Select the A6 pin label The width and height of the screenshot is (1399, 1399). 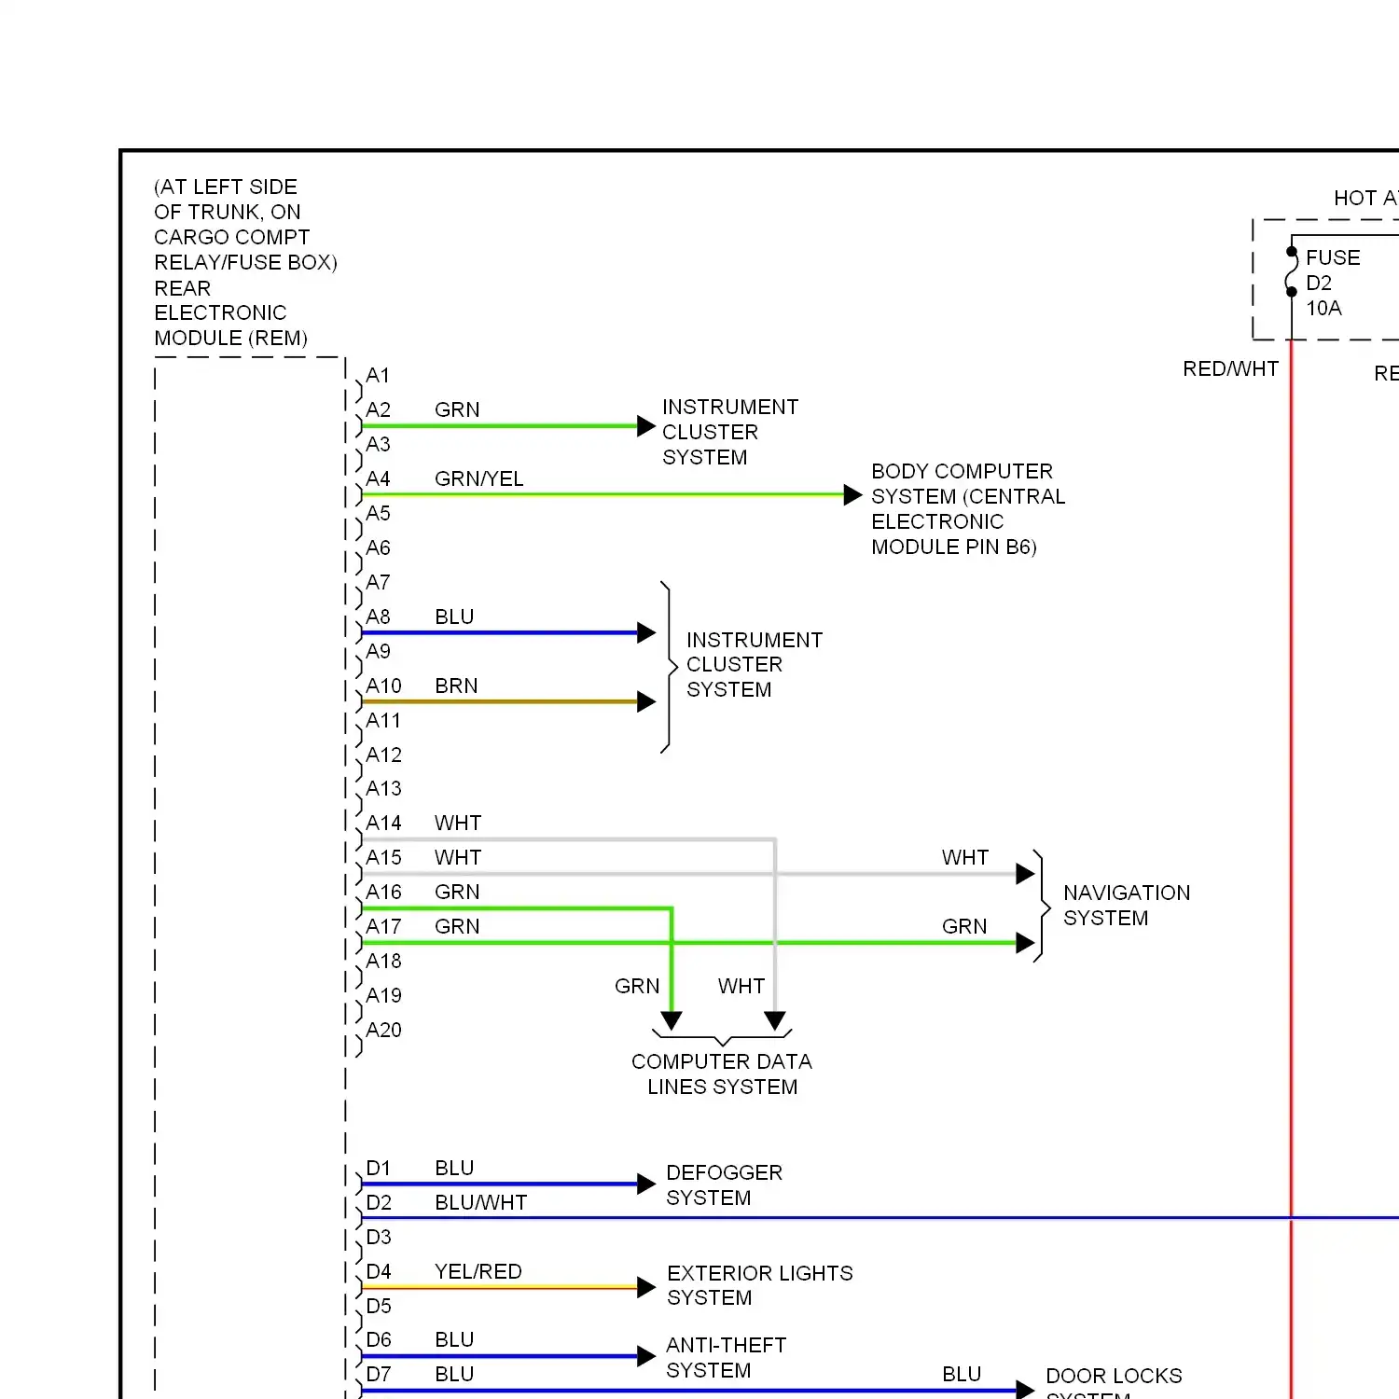(x=378, y=548)
